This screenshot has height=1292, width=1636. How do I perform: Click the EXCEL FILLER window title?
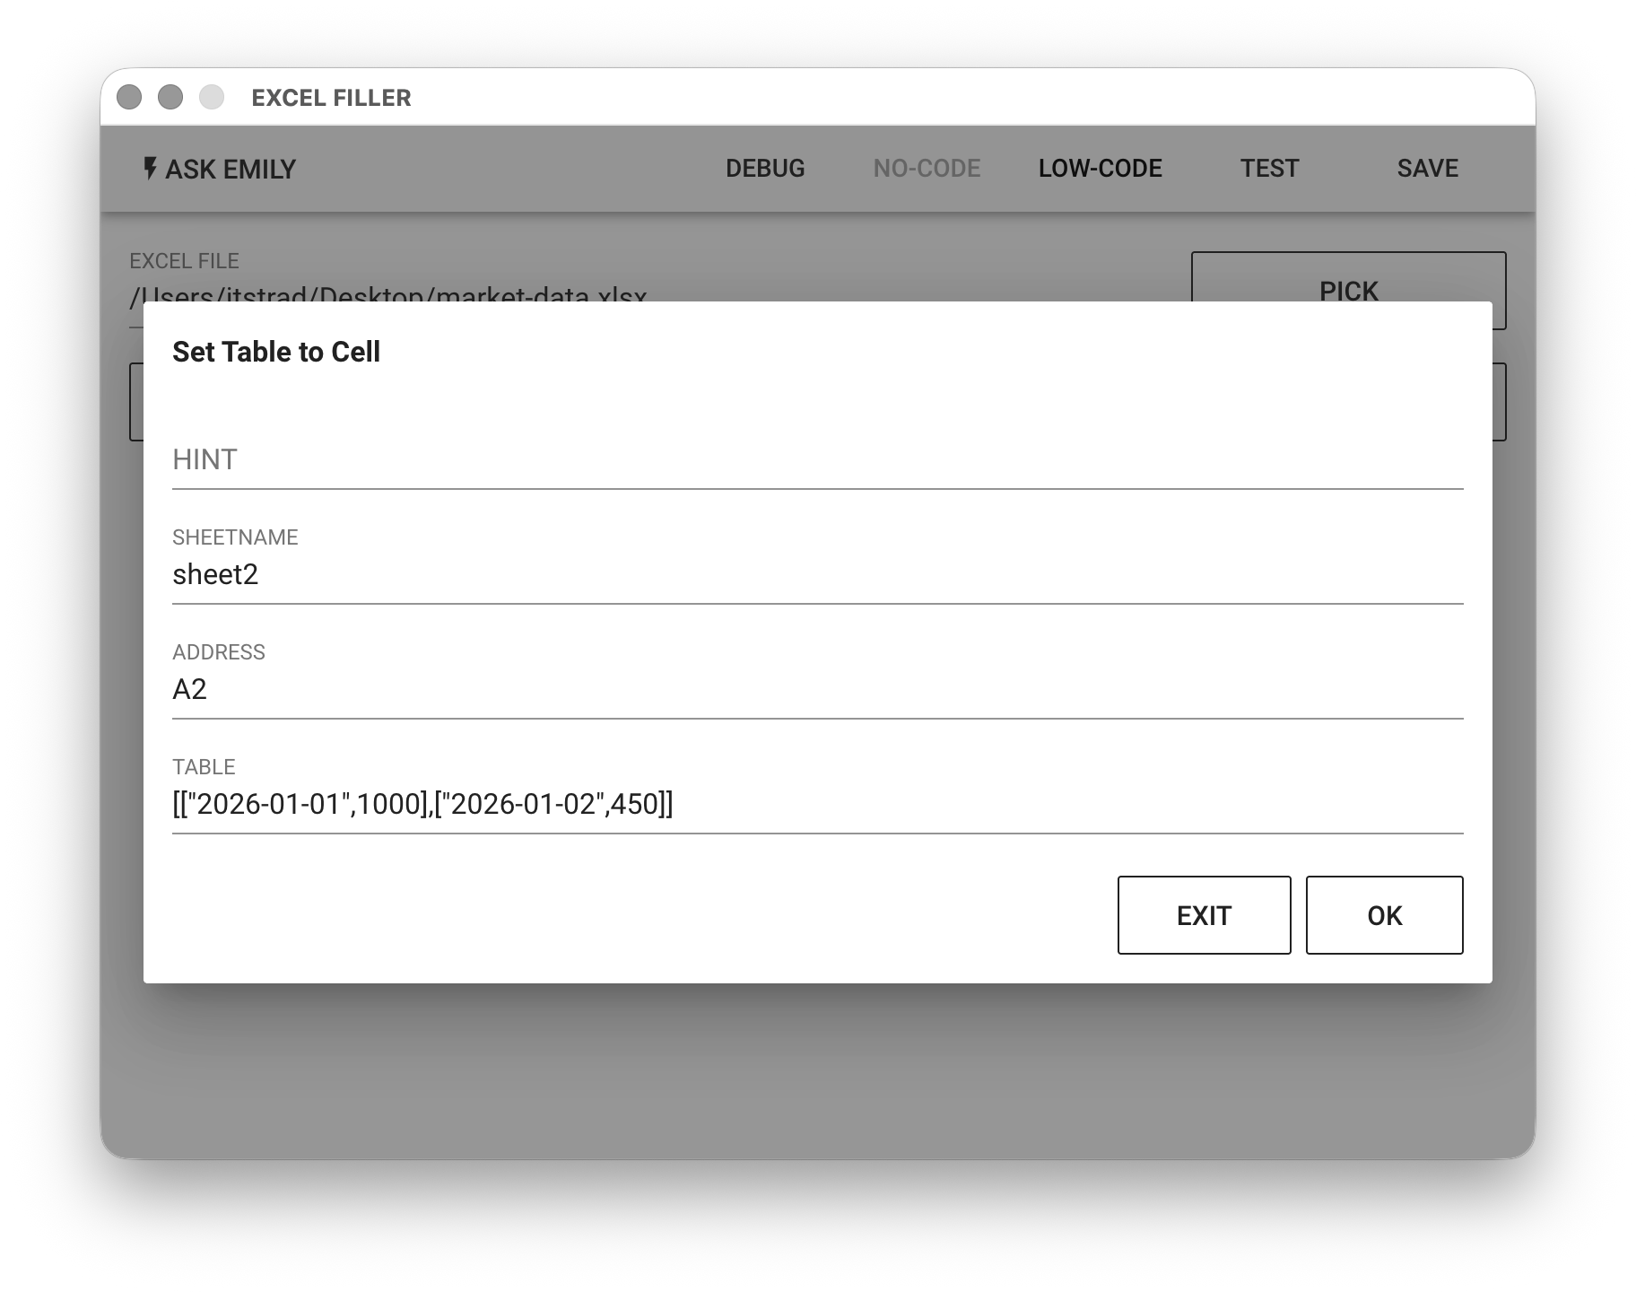click(x=331, y=98)
